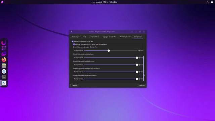Click 'Opacidade da decoração das janelas' label
Viewport: 215px width, 121px height.
[x=85, y=47]
